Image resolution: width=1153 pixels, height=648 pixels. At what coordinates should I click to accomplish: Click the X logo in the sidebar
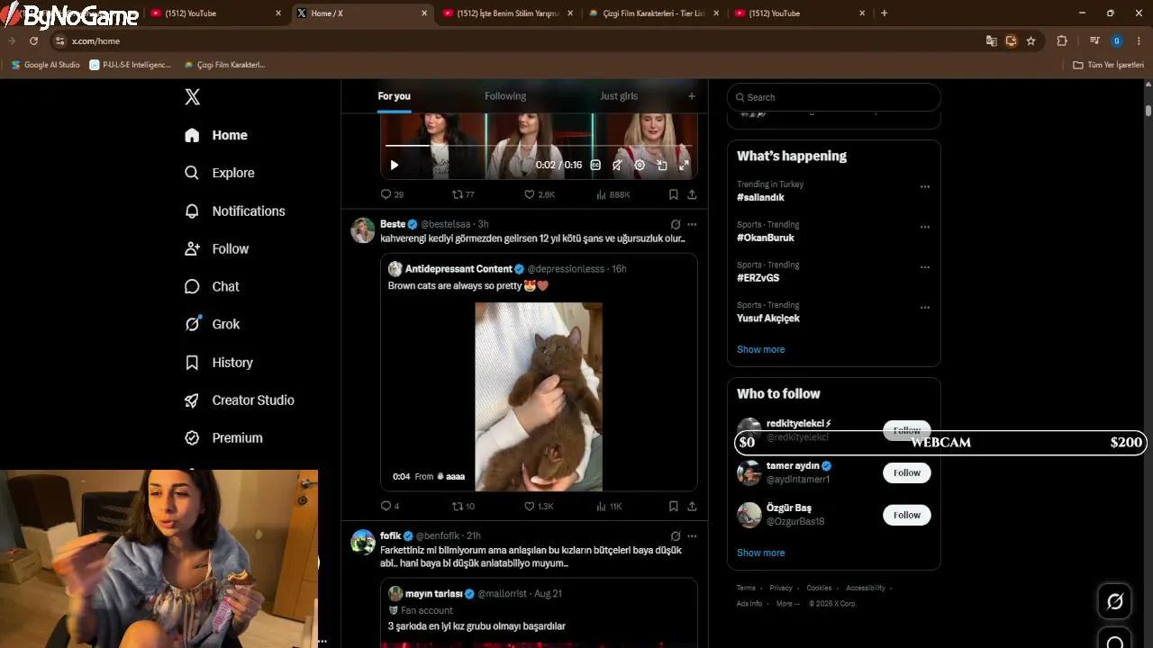point(192,97)
